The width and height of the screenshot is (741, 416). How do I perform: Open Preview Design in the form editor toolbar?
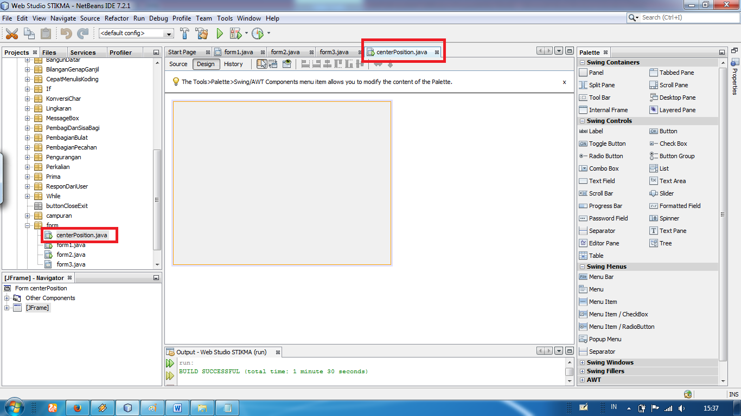pyautogui.click(x=286, y=64)
